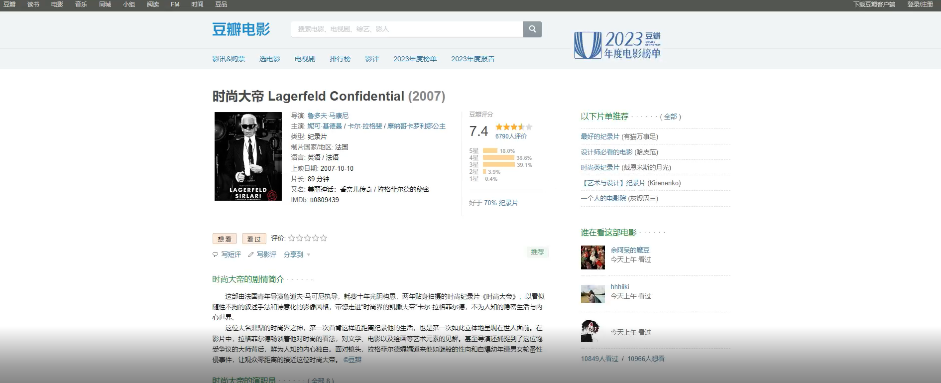Screen dimensions: 941x383
Task: Click the green 推荐 button
Action: pyautogui.click(x=538, y=252)
